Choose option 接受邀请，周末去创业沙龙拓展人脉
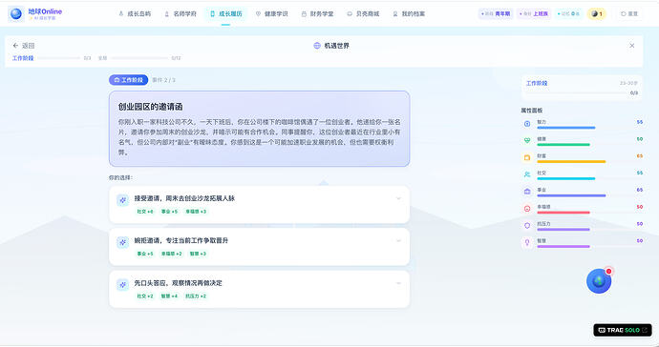Screen dimensions: 659x347 pyautogui.click(x=260, y=204)
